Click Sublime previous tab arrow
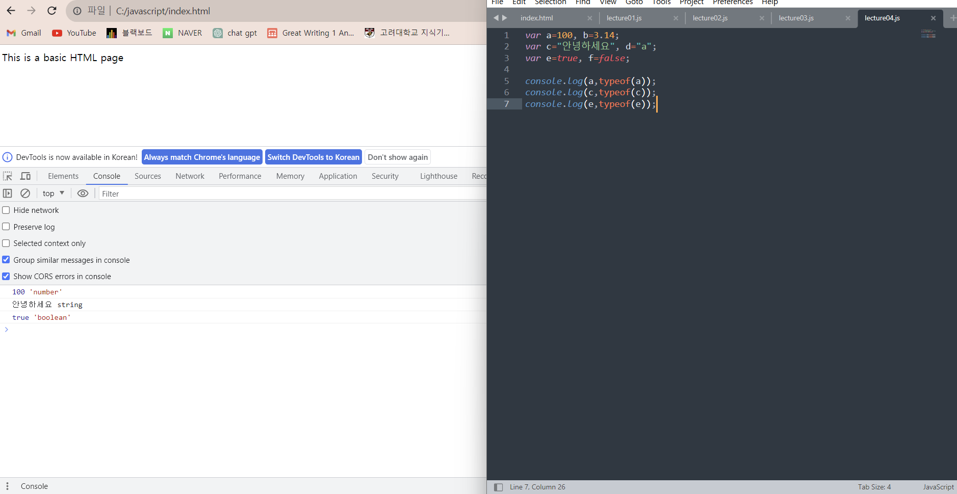 click(496, 18)
